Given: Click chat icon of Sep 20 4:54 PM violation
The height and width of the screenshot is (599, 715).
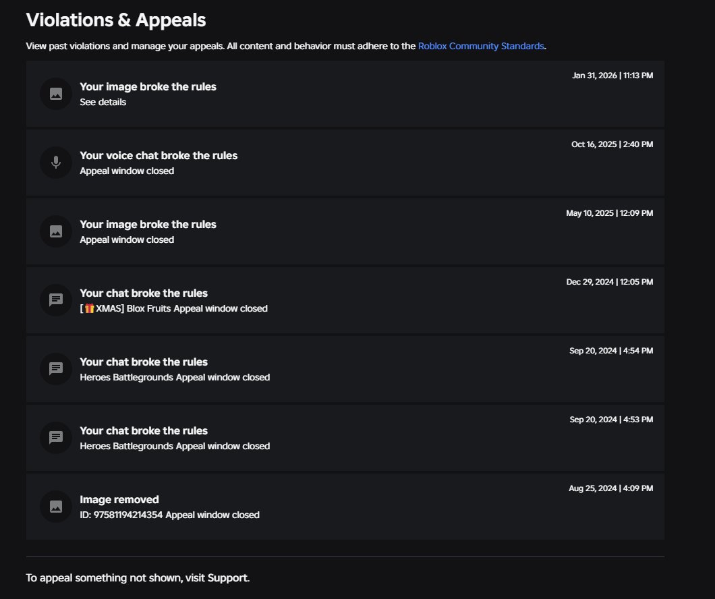Looking at the screenshot, I should click(x=56, y=369).
